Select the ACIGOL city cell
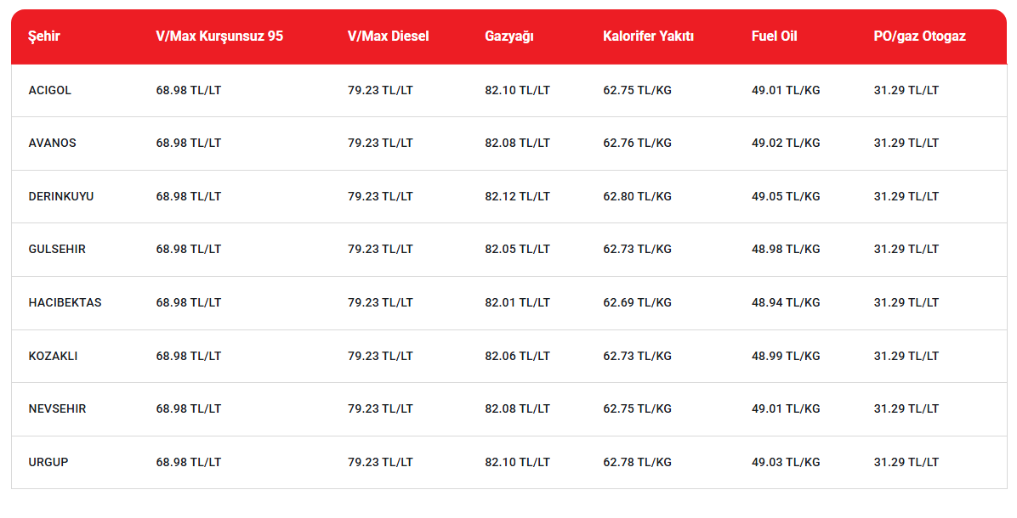 point(50,90)
